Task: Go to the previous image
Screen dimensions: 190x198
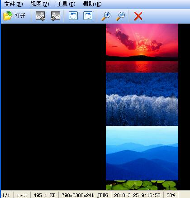Action: [x=40, y=16]
